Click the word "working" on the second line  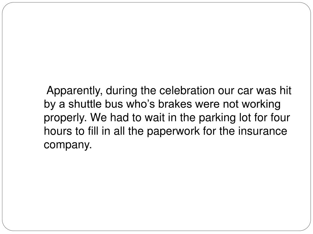(261, 105)
